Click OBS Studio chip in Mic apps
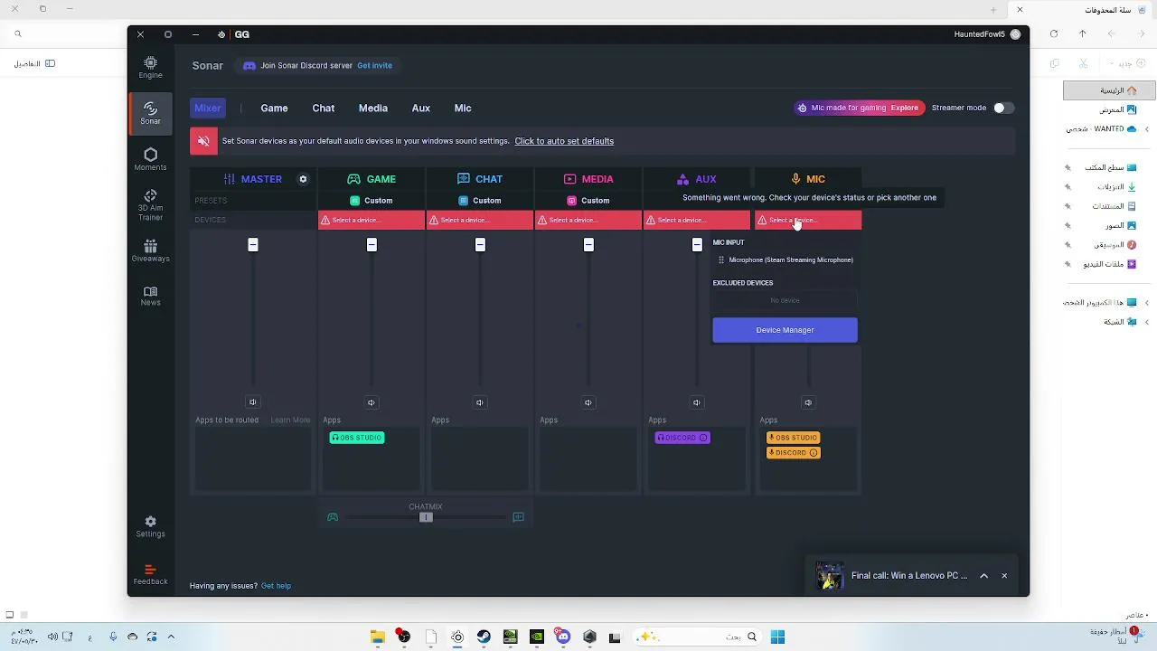Image resolution: width=1157 pixels, height=651 pixels. tap(794, 438)
